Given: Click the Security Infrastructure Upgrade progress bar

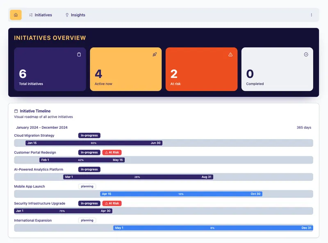Looking at the screenshot, I should coord(63,211).
